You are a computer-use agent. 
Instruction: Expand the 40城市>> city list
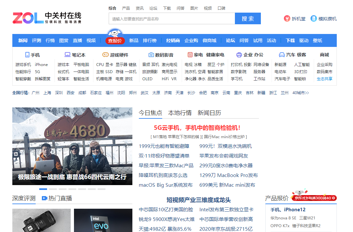point(300,93)
